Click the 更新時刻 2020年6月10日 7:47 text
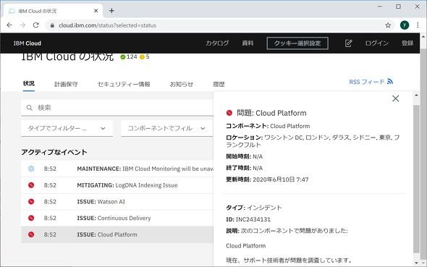The height and width of the screenshot is (267, 427). point(267,179)
